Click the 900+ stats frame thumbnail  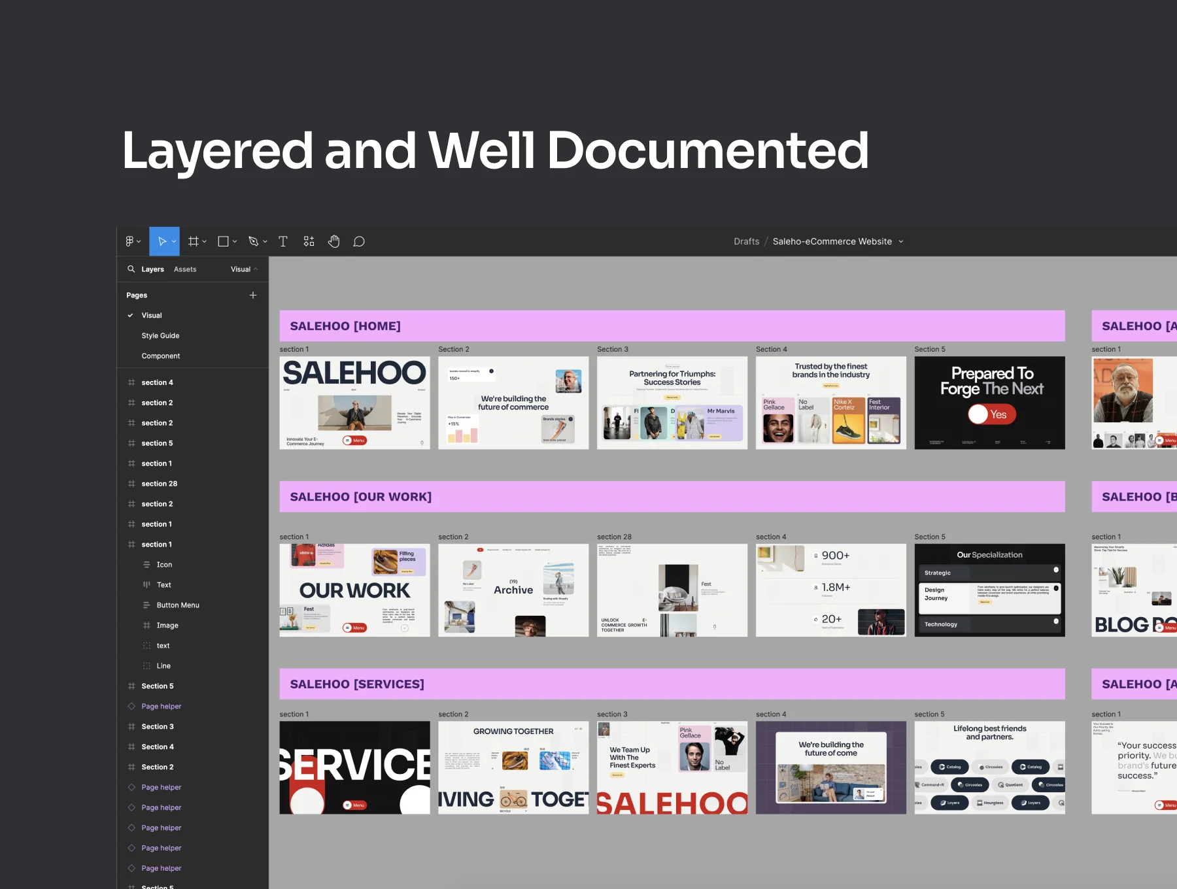click(831, 590)
